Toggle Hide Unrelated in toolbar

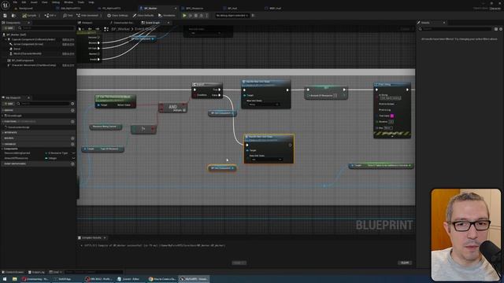(x=87, y=16)
